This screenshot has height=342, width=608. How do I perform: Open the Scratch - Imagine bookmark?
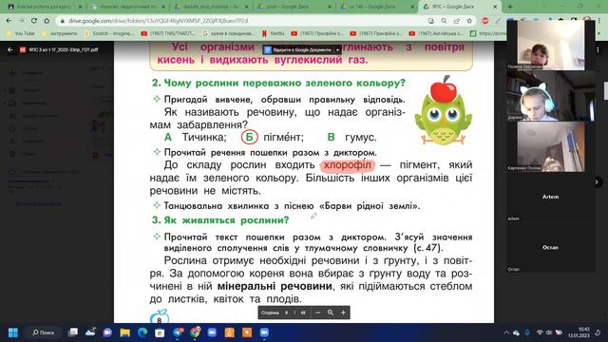pos(109,34)
